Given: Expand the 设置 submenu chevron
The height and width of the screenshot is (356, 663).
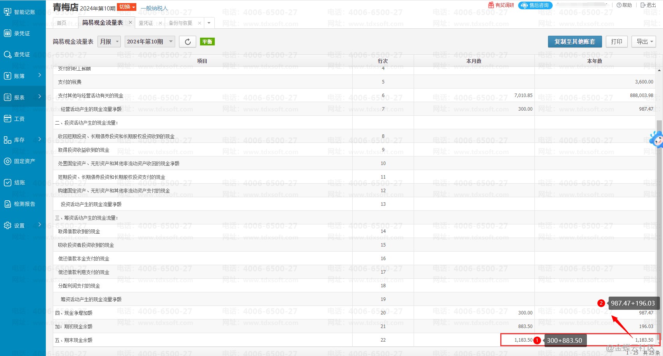Looking at the screenshot, I should [x=40, y=224].
